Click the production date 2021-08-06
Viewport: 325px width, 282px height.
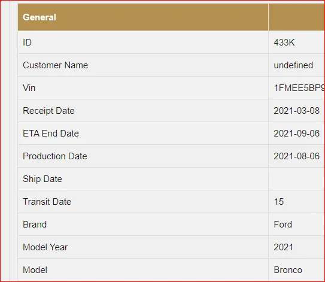(297, 156)
